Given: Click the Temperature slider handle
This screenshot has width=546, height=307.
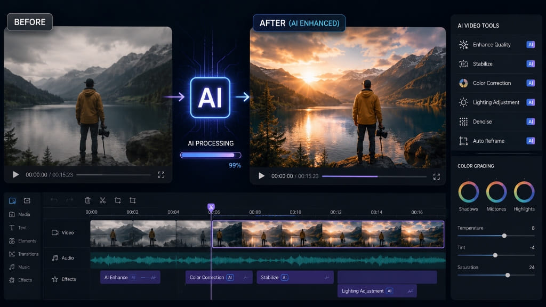Looking at the screenshot, I should (504, 236).
